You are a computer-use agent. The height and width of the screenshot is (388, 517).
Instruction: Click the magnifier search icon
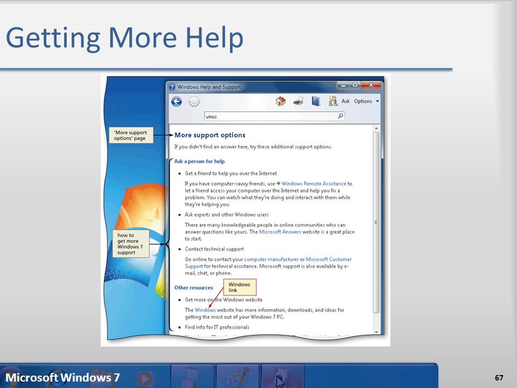pyautogui.click(x=340, y=116)
